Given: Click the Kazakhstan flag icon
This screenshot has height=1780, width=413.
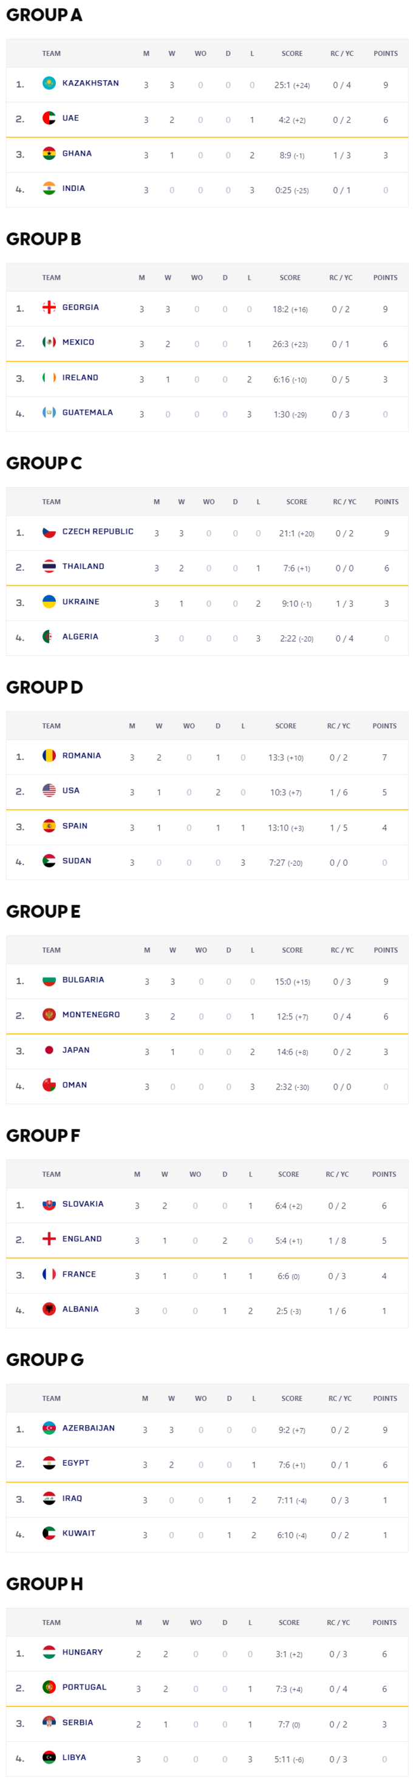Looking at the screenshot, I should pos(49,84).
